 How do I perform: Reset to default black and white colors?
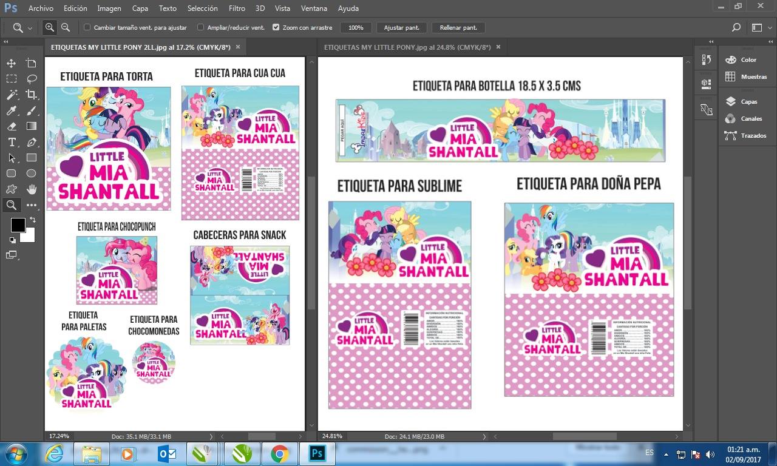pyautogui.click(x=13, y=240)
